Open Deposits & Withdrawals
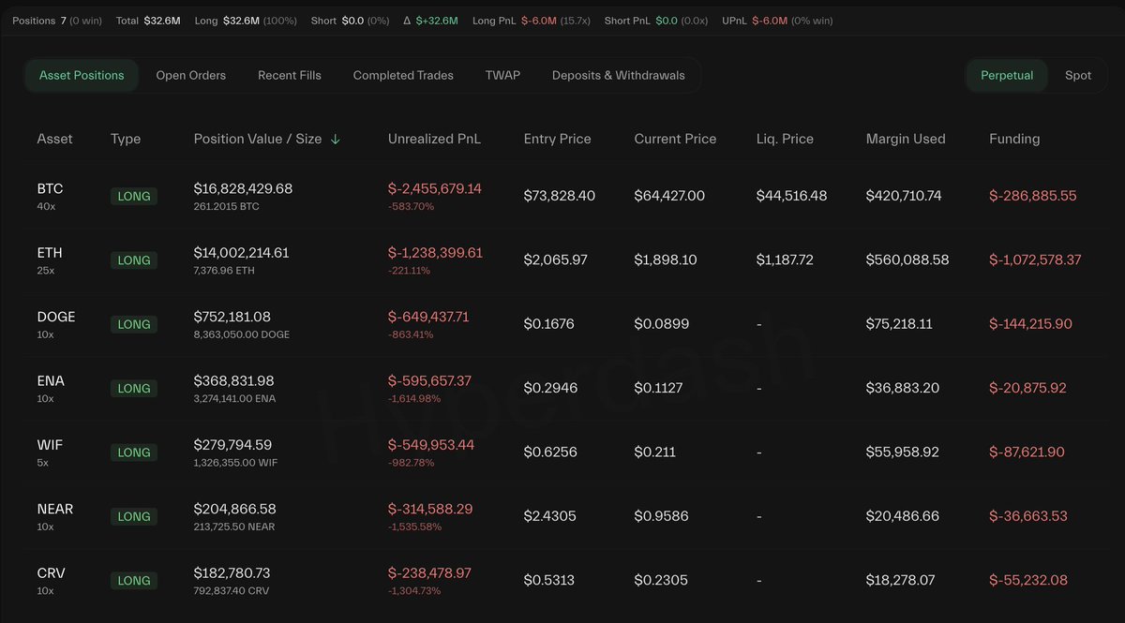The height and width of the screenshot is (623, 1125). [618, 75]
